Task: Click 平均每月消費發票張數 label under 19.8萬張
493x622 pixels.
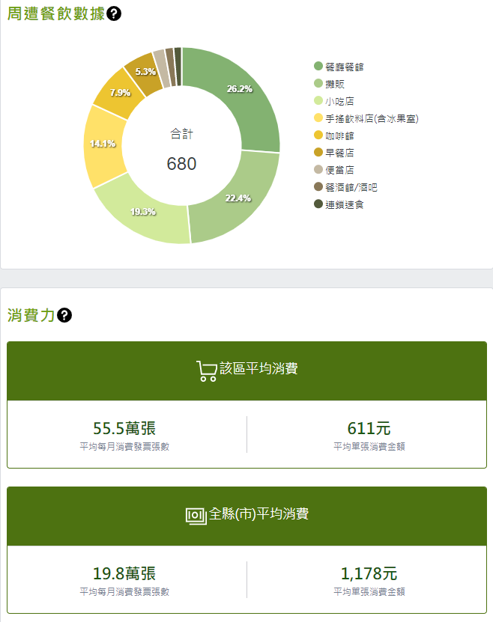Action: click(x=124, y=592)
